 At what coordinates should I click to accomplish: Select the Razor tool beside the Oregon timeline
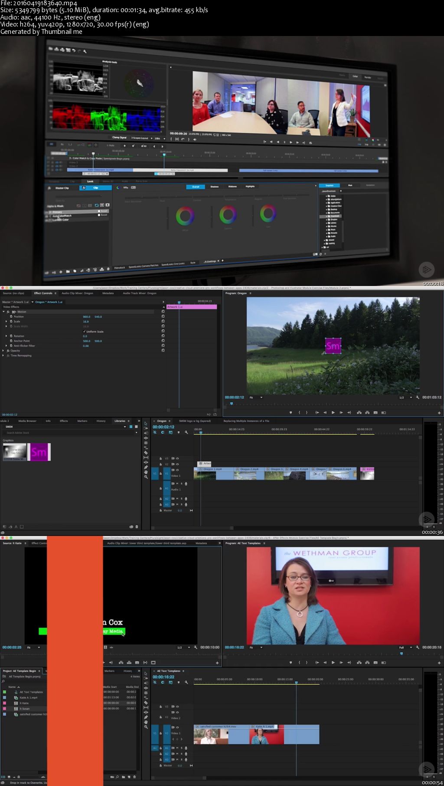point(146,453)
